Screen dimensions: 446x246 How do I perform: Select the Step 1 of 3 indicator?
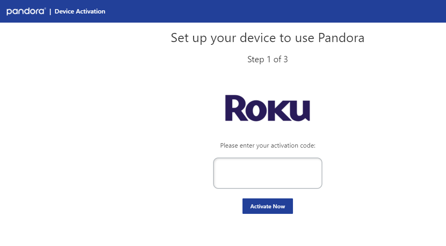point(268,60)
